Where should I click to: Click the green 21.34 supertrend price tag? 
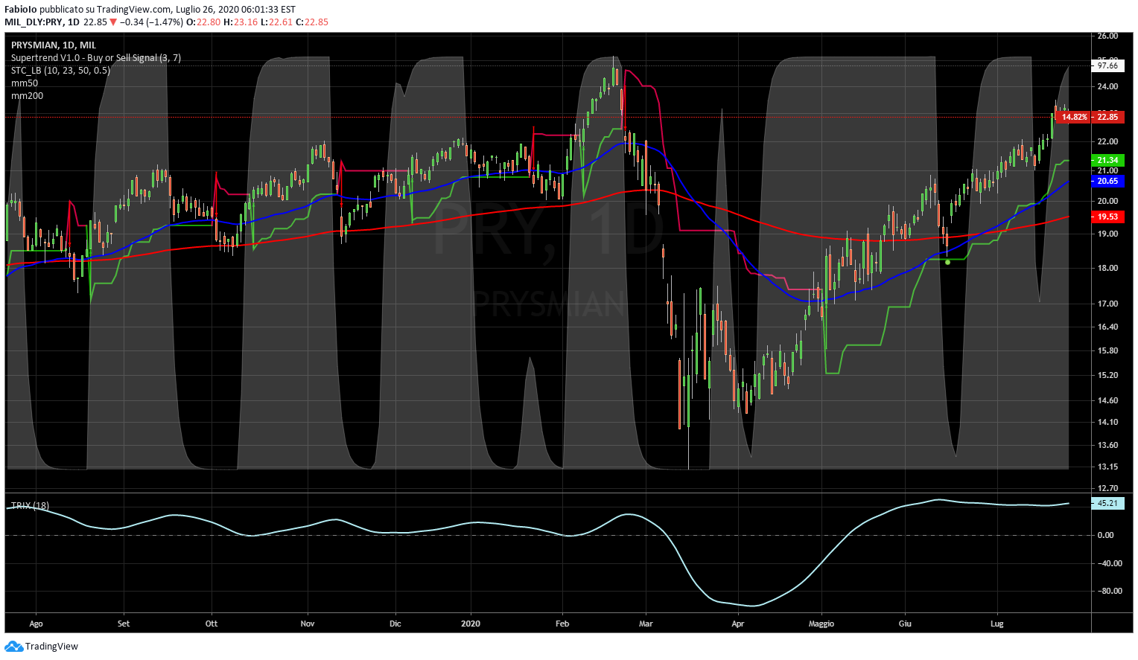click(1107, 160)
